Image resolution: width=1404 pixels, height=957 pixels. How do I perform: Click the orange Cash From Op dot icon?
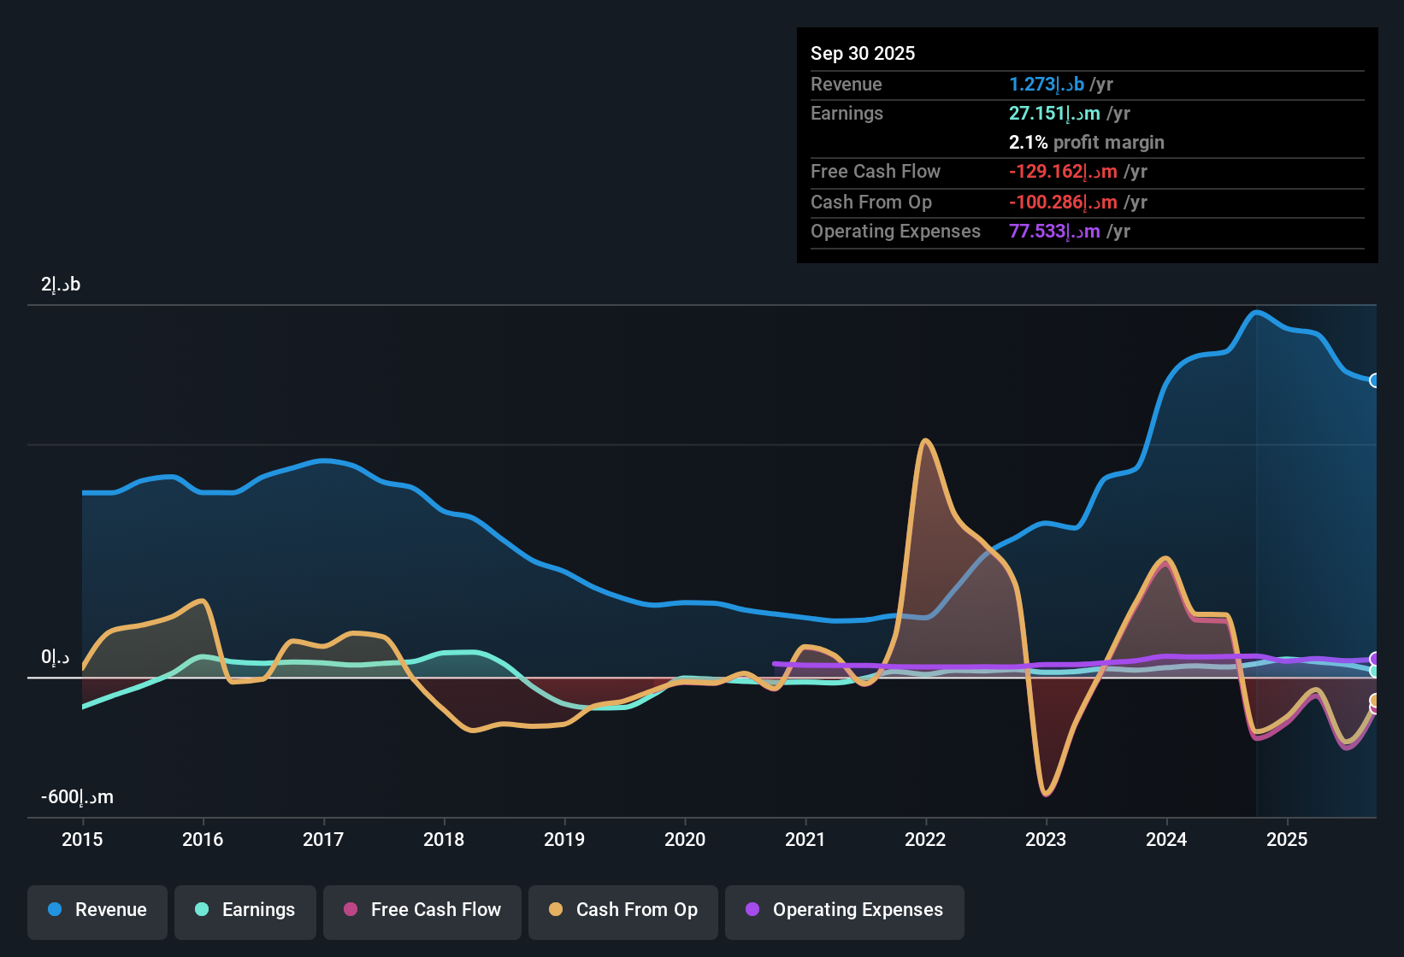555,910
